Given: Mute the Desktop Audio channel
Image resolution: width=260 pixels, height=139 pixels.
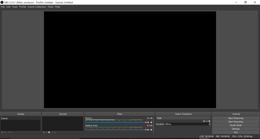Looking at the screenshot, I should (x=148, y=130).
